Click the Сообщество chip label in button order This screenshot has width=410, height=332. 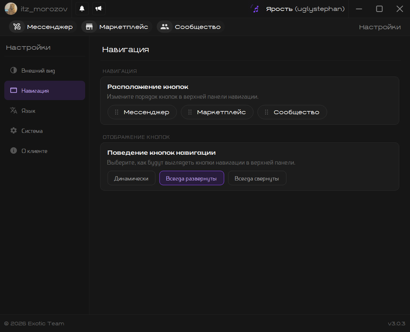[296, 112]
